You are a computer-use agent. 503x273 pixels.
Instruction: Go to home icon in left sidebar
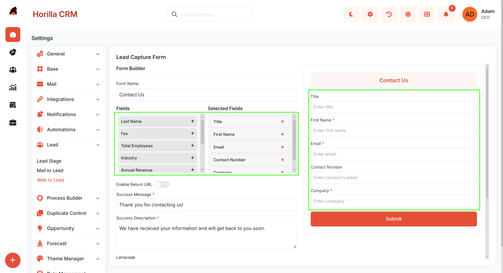click(x=13, y=35)
